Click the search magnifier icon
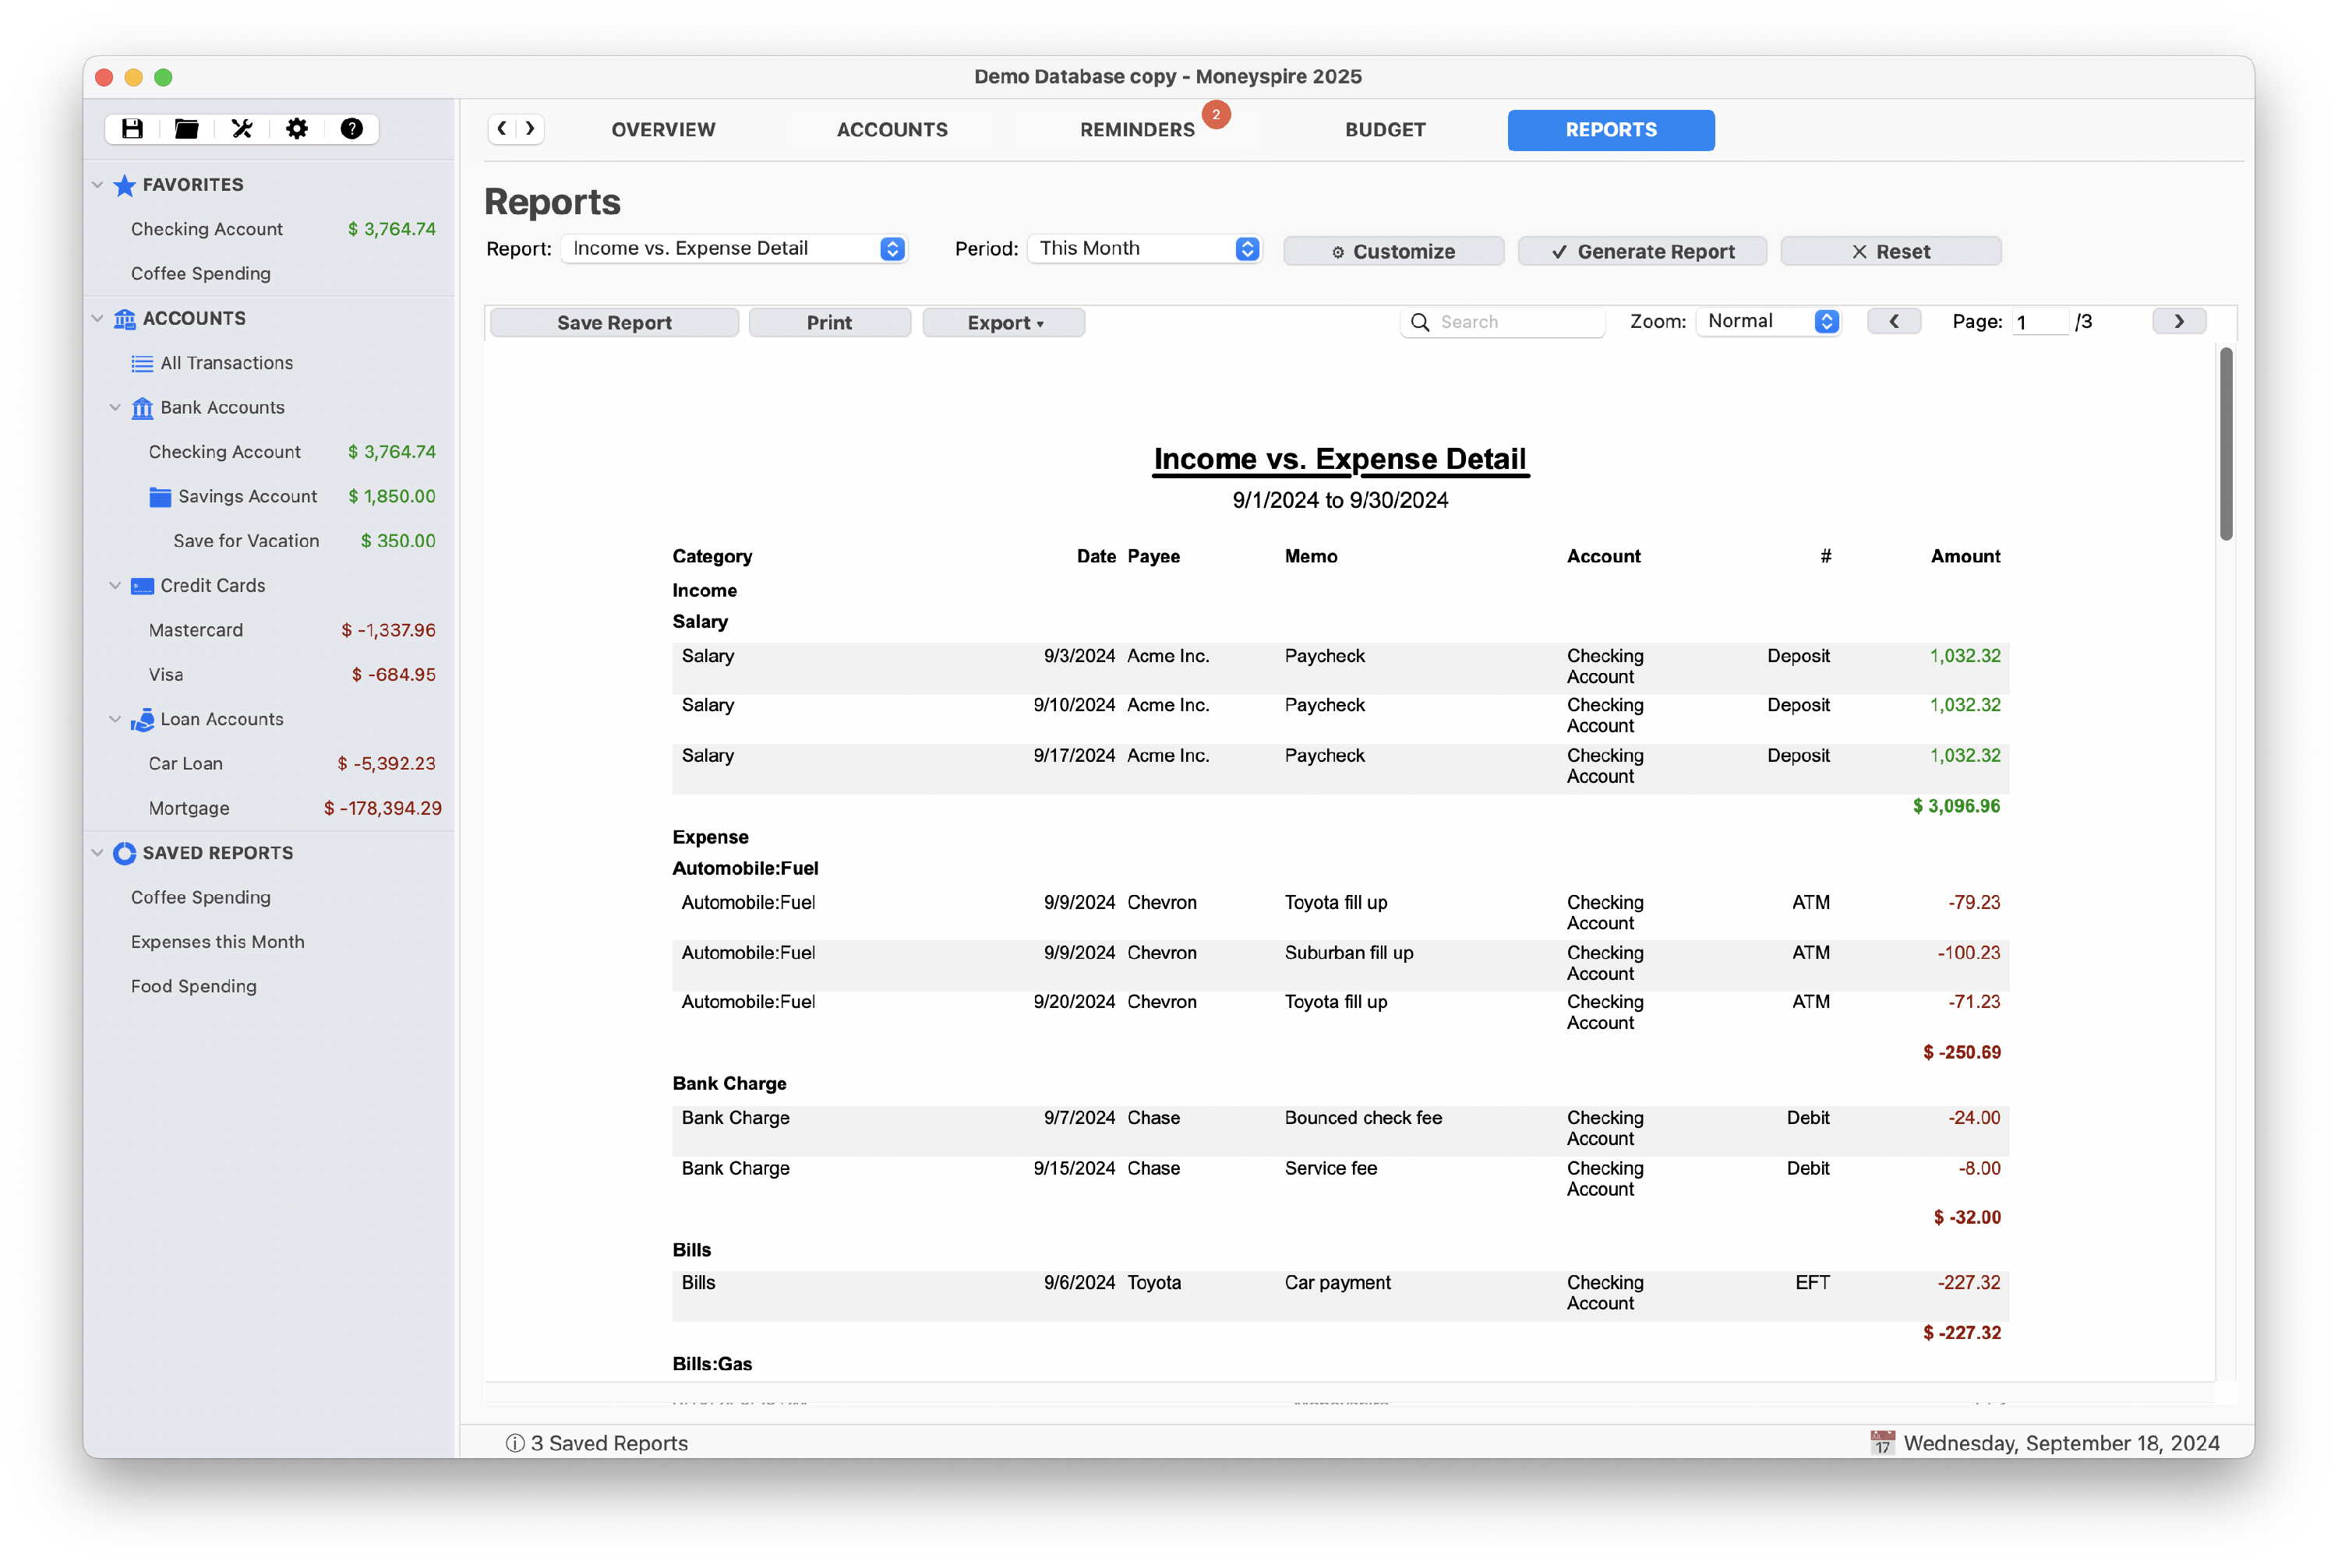The height and width of the screenshot is (1568, 2338). (x=1420, y=322)
